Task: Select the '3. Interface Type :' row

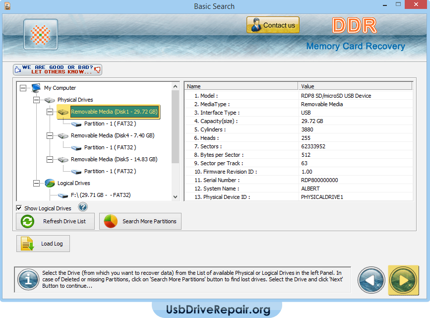Action: (299, 113)
